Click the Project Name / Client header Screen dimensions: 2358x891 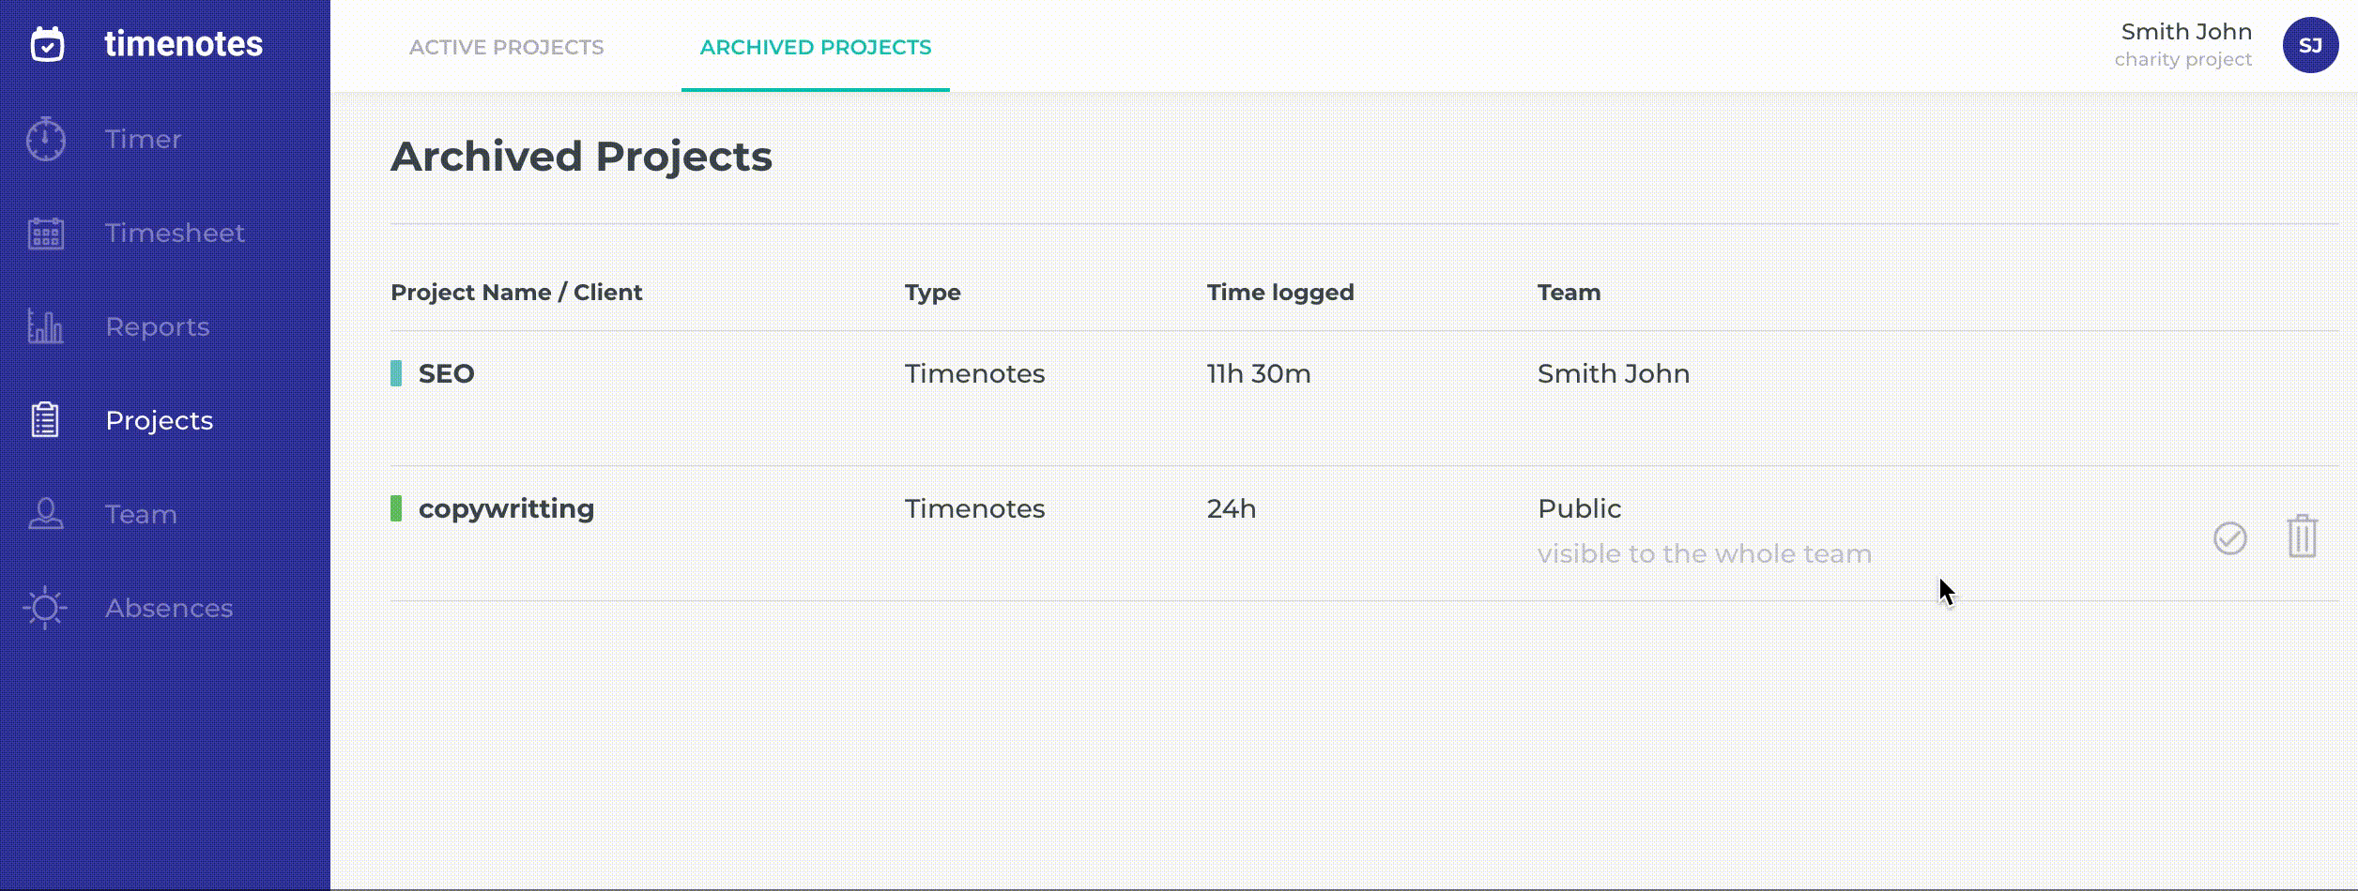coord(516,293)
